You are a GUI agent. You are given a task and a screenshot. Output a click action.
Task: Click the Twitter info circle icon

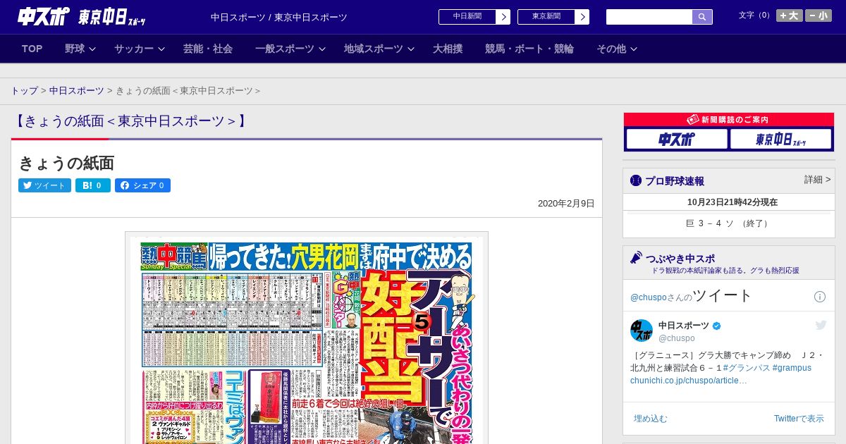click(820, 297)
